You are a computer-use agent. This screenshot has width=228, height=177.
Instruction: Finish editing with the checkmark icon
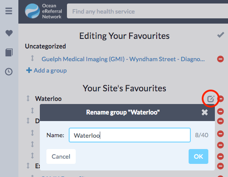pyautogui.click(x=221, y=35)
